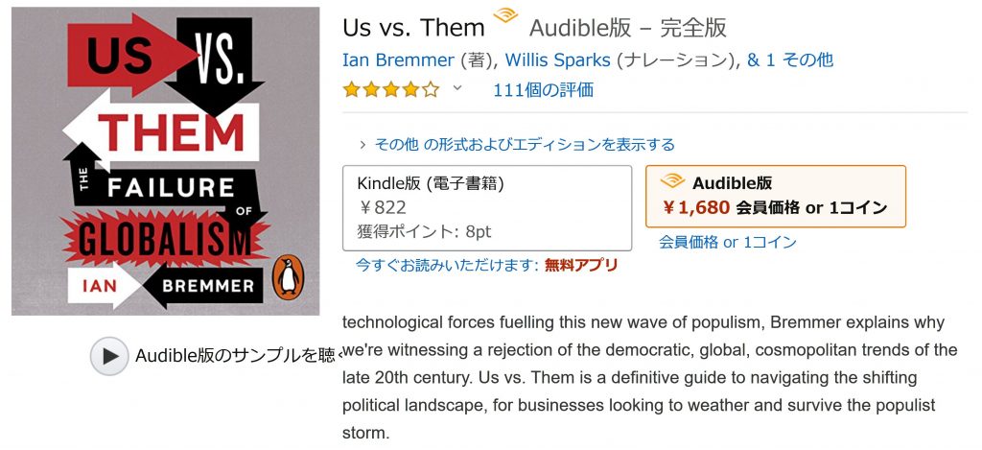Select the Audible版 ¥1,680 format option
Image resolution: width=982 pixels, height=450 pixels.
pos(776,196)
